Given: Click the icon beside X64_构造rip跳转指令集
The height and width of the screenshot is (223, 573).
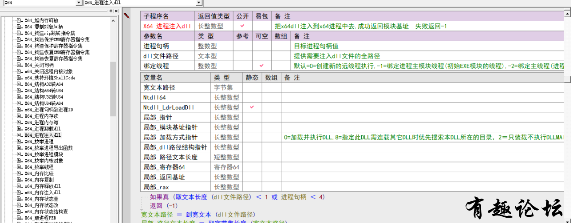Looking at the screenshot, I should 20,33.
